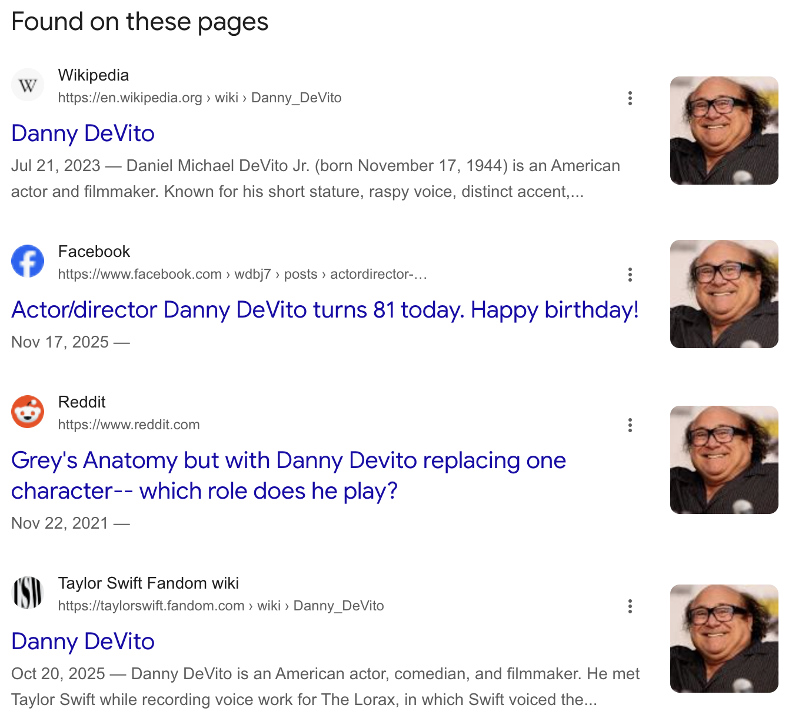Viewport: 792px width, 728px height.
Task: Click the taylorswift.fandom.com URL breadcrumb
Action: [x=221, y=606]
